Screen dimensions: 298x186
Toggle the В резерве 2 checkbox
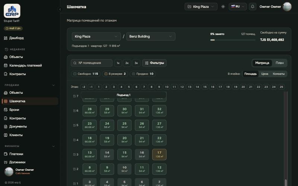[106, 74]
